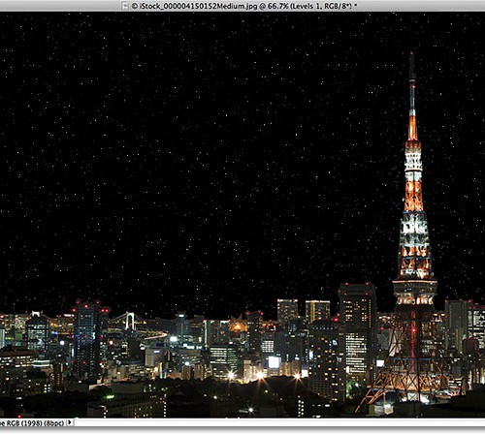The width and height of the screenshot is (485, 434).
Task: Click the empty starry sky above the skyline
Action: coord(194,145)
